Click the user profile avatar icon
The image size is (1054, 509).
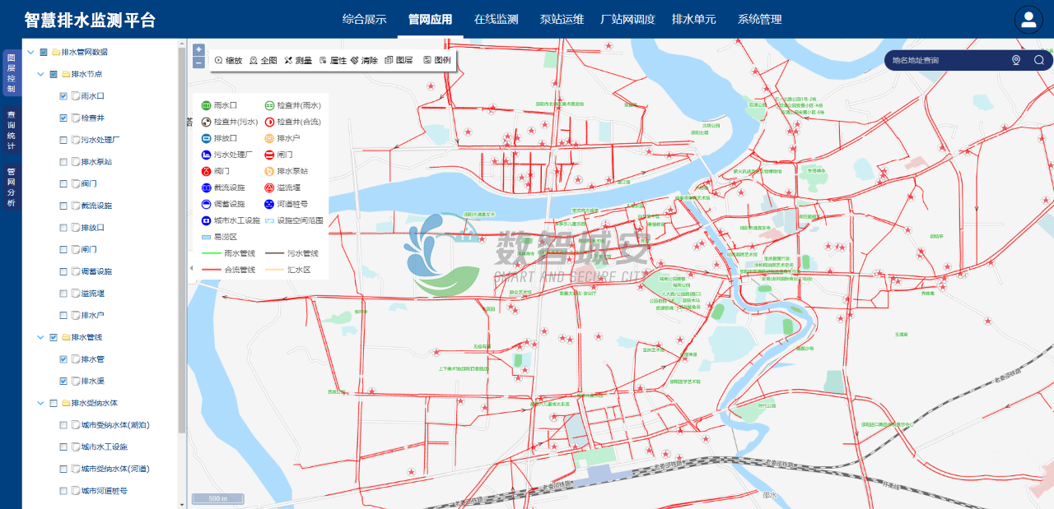coord(1028,20)
